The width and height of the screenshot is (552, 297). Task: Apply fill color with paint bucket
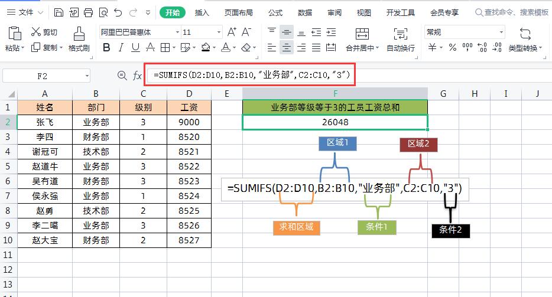click(206, 47)
